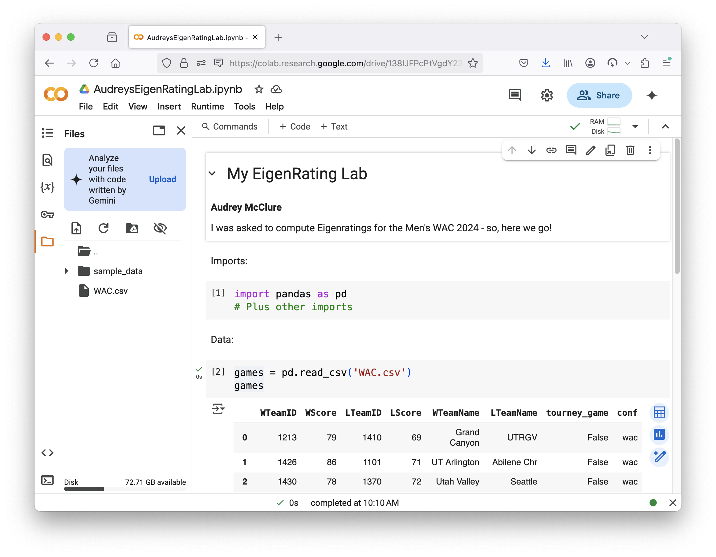Refresh the Files listing
Screen dimensions: 716x557
pos(104,228)
